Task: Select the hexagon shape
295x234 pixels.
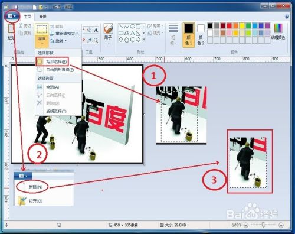Action: tap(133, 40)
